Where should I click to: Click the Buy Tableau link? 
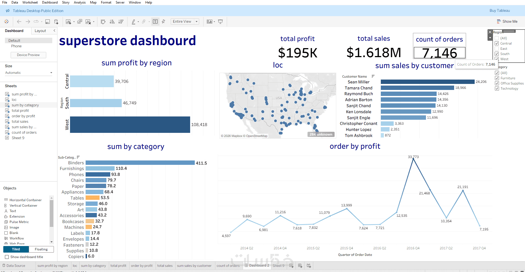pos(500,11)
